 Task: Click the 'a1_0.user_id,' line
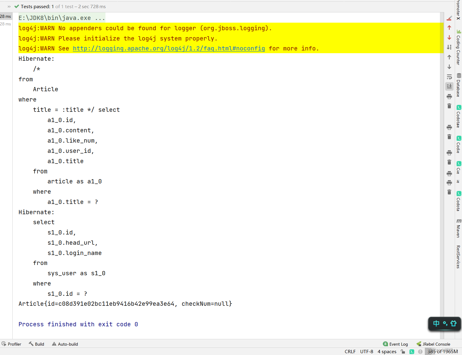coord(71,151)
